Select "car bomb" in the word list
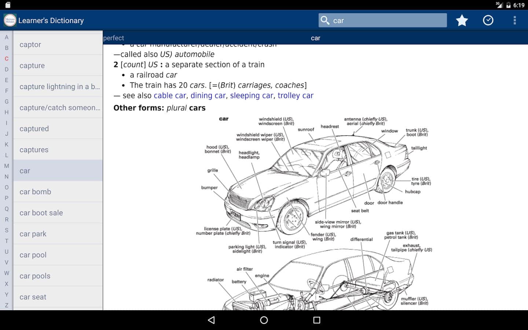The width and height of the screenshot is (528, 330). pos(36,192)
